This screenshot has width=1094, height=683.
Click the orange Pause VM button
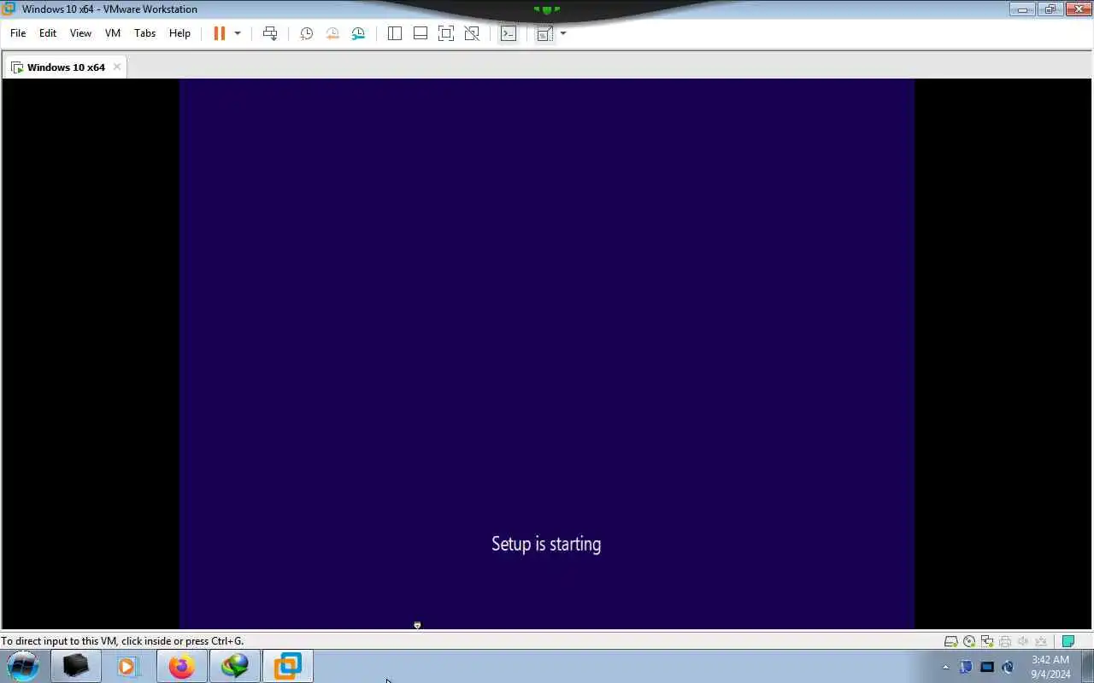coord(219,33)
